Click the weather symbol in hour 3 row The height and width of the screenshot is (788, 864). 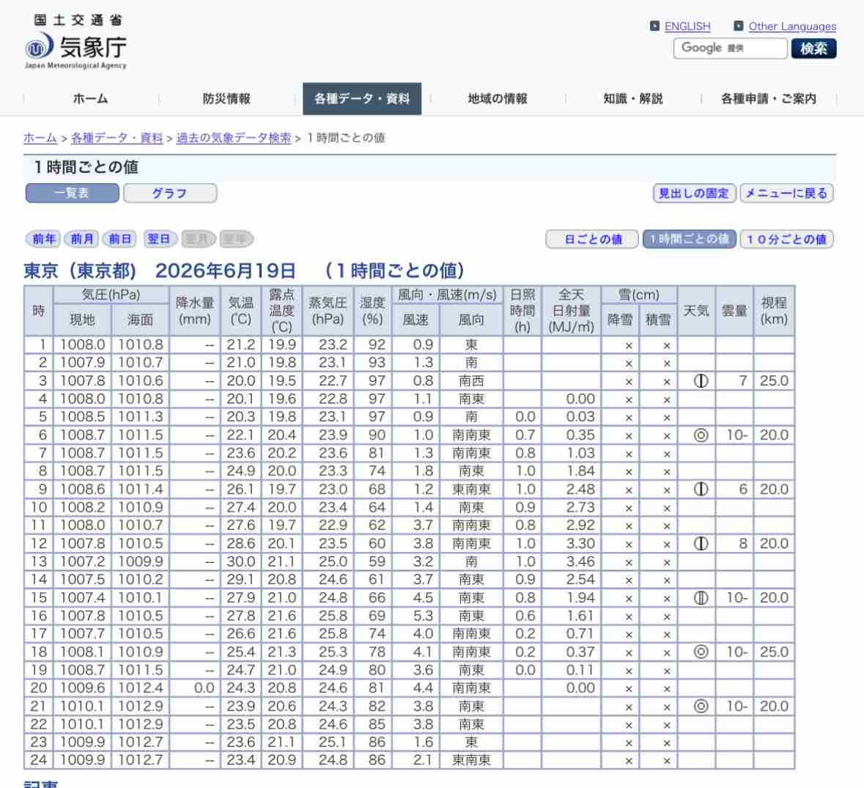[x=701, y=380]
